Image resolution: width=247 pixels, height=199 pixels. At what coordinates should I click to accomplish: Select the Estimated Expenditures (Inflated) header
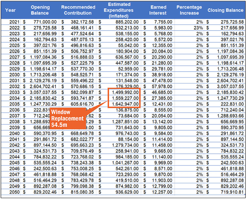(x=119, y=10)
